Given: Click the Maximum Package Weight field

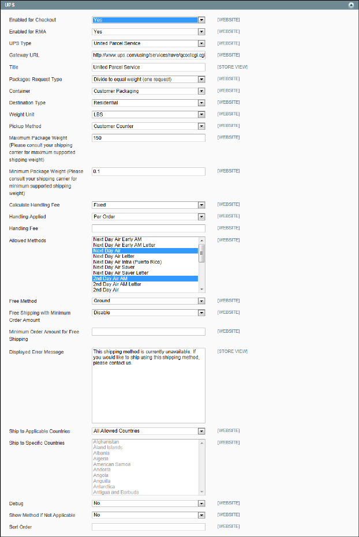Looking at the screenshot, I should (148, 138).
